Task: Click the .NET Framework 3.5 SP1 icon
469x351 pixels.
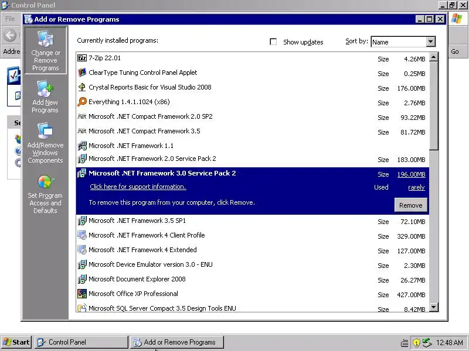Action: click(82, 221)
